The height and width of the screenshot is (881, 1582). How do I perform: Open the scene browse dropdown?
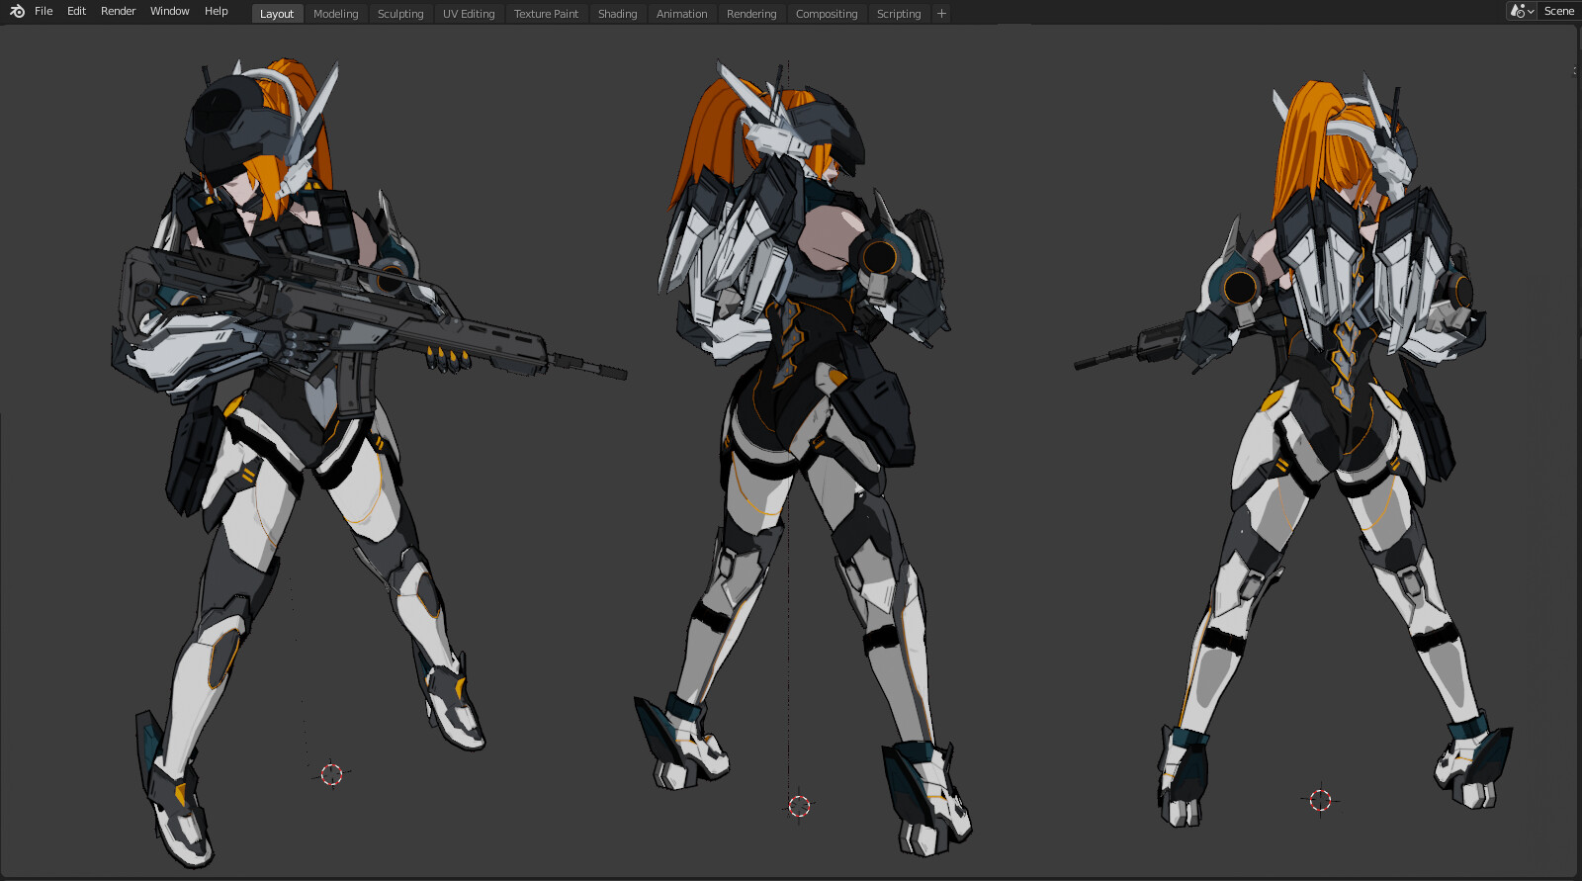pos(1522,11)
